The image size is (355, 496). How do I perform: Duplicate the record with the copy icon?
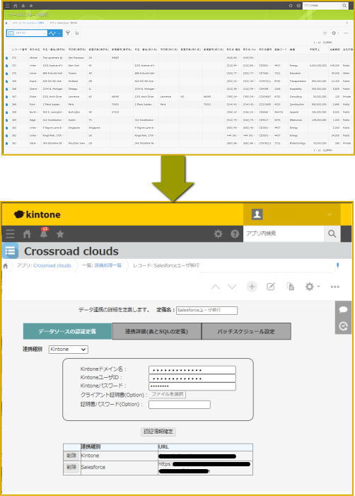pyautogui.click(x=290, y=287)
